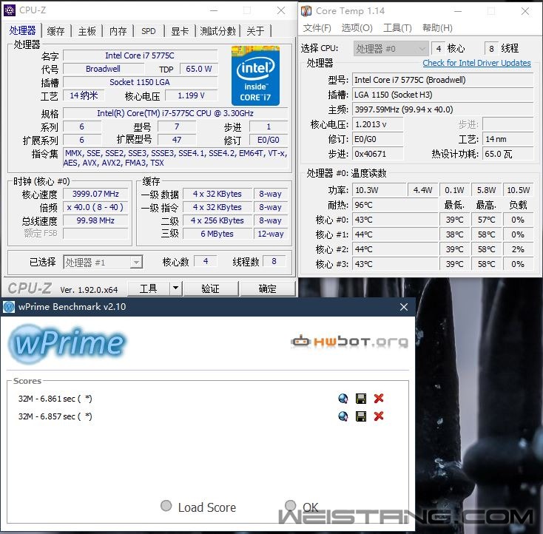543x534 pixels.
Task: Switch to the 缓存 tab in CPU-Z
Action: pyautogui.click(x=55, y=31)
